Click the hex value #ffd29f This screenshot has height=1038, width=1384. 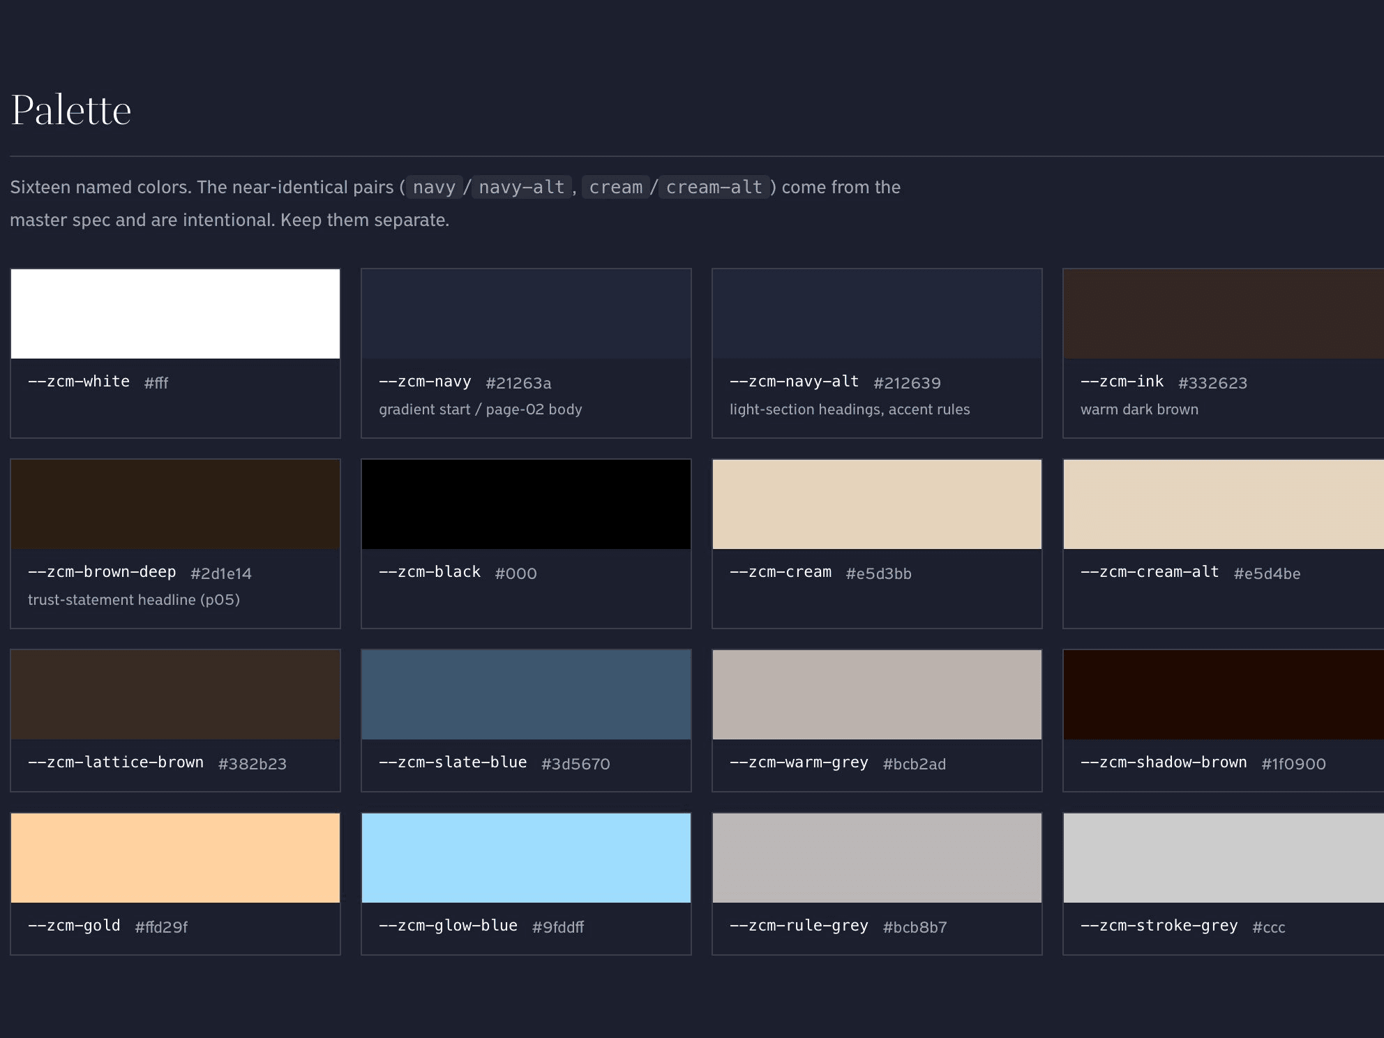click(161, 927)
